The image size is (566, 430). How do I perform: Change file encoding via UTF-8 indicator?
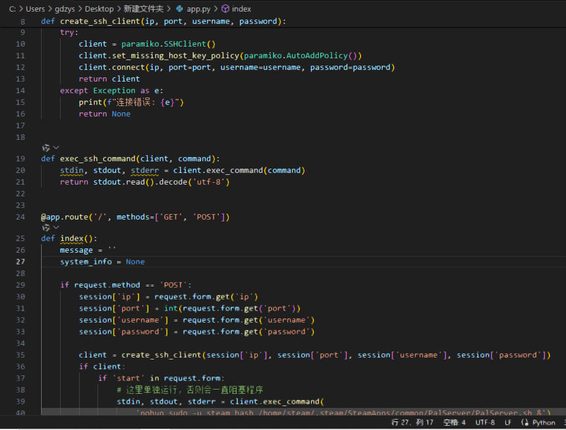pyautogui.click(x=485, y=423)
